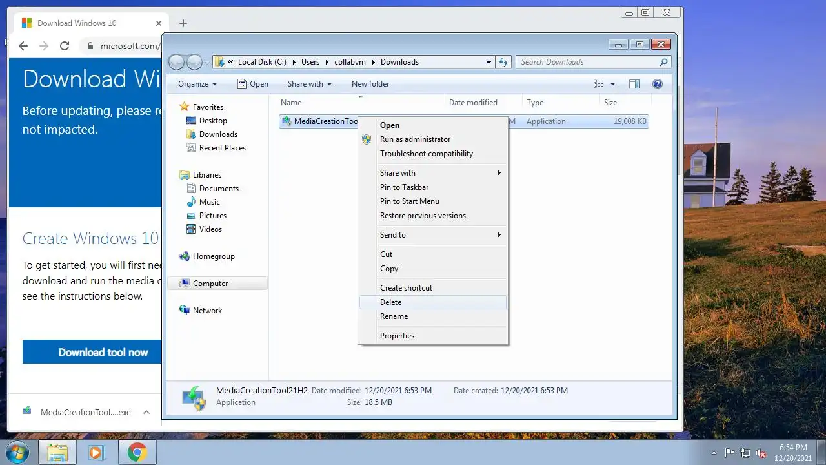Open recent pages arrow beside Forward button
Image resolution: width=826 pixels, height=465 pixels.
(207, 62)
